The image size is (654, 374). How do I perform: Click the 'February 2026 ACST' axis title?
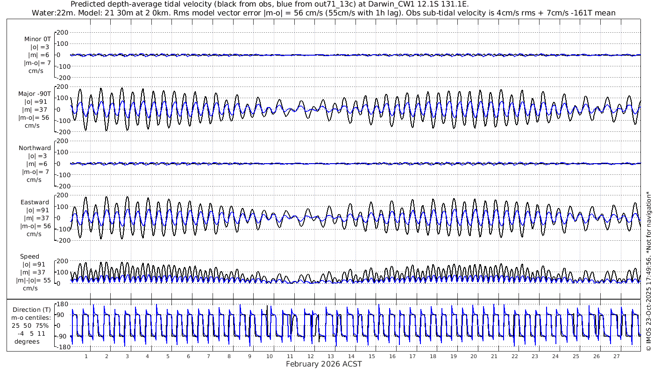324,364
